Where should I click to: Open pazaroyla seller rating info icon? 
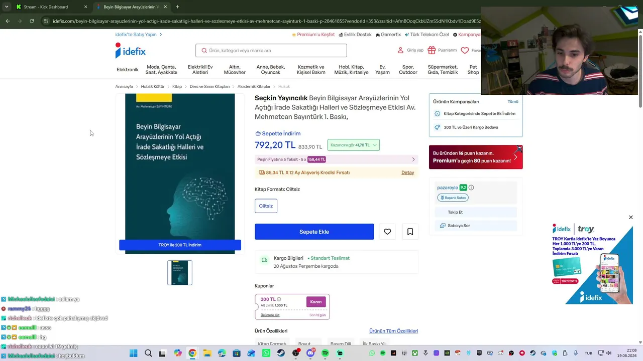pos(471,188)
